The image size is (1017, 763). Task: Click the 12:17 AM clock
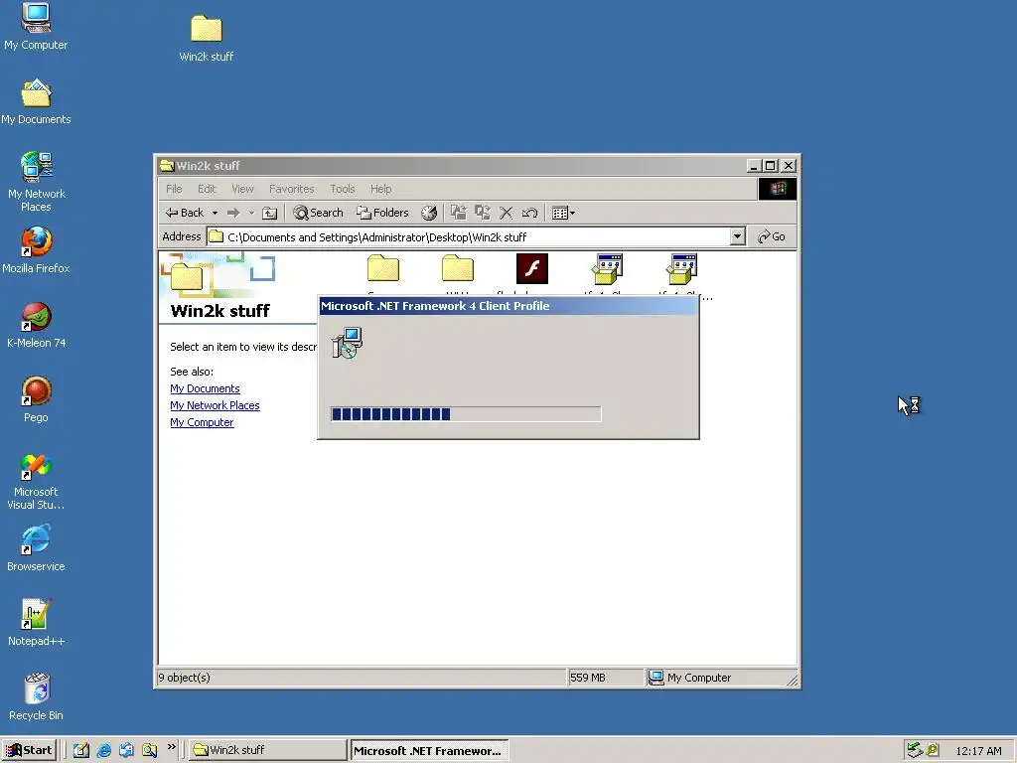pyautogui.click(x=978, y=751)
